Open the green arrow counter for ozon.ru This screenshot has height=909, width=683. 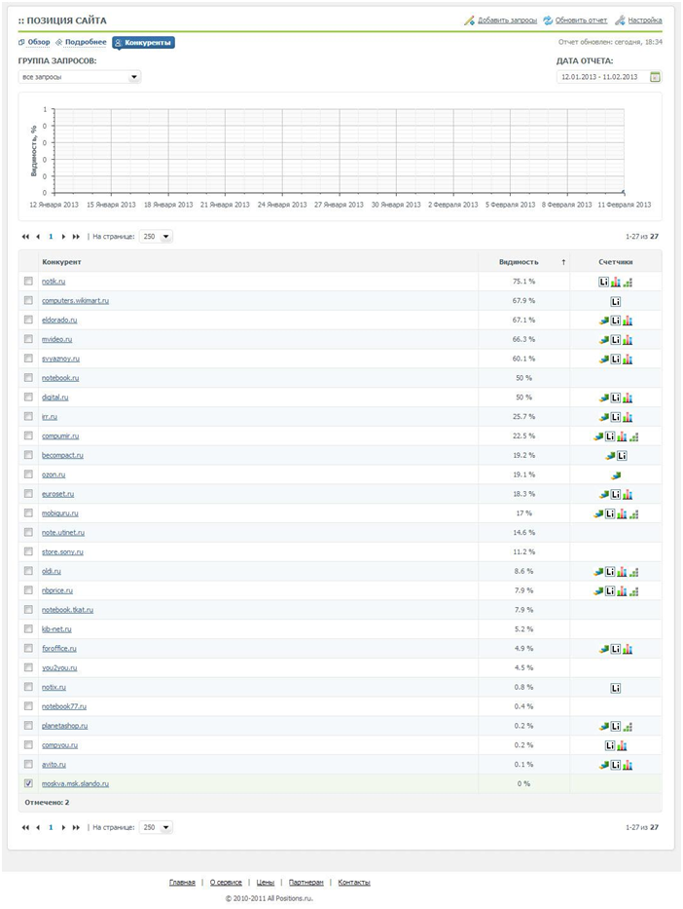[x=616, y=475]
